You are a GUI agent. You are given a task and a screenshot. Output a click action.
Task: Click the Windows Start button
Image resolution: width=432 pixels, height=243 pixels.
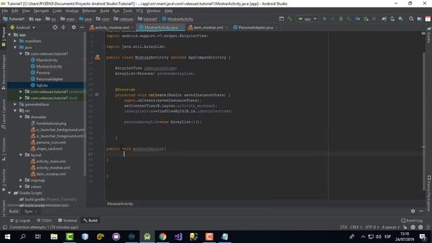(x=7, y=237)
